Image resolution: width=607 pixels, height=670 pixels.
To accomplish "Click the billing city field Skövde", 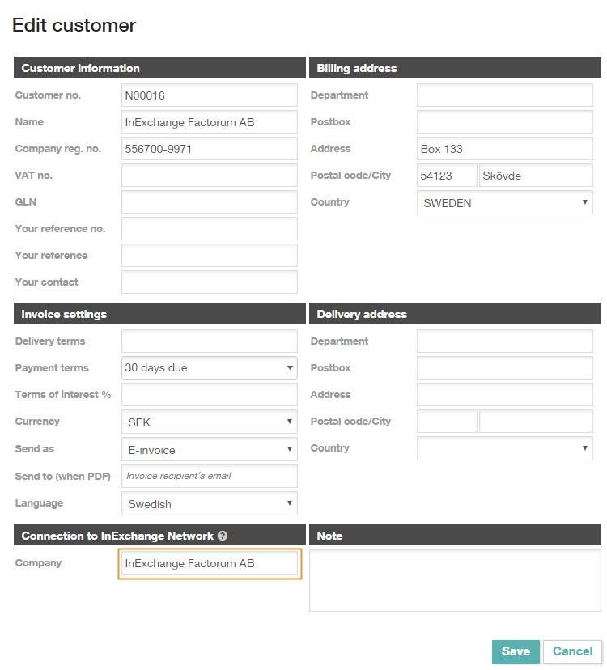I will (x=536, y=176).
